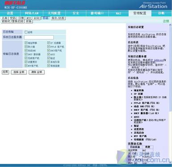The width and height of the screenshot is (172, 167).
Task: Click the AirStation logo
Action: (153, 6)
